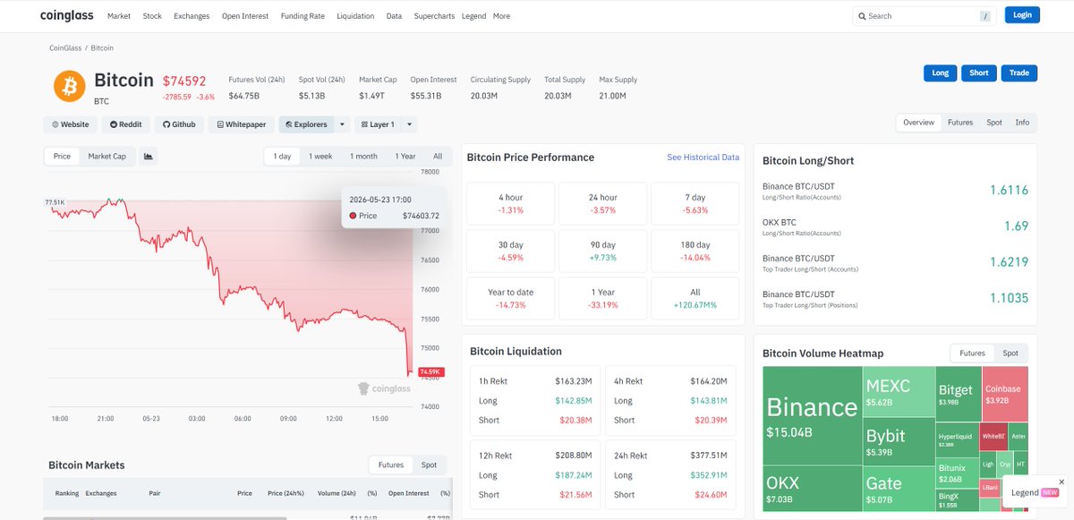The width and height of the screenshot is (1074, 520).
Task: Switch to the Info tab
Action: (x=1022, y=123)
